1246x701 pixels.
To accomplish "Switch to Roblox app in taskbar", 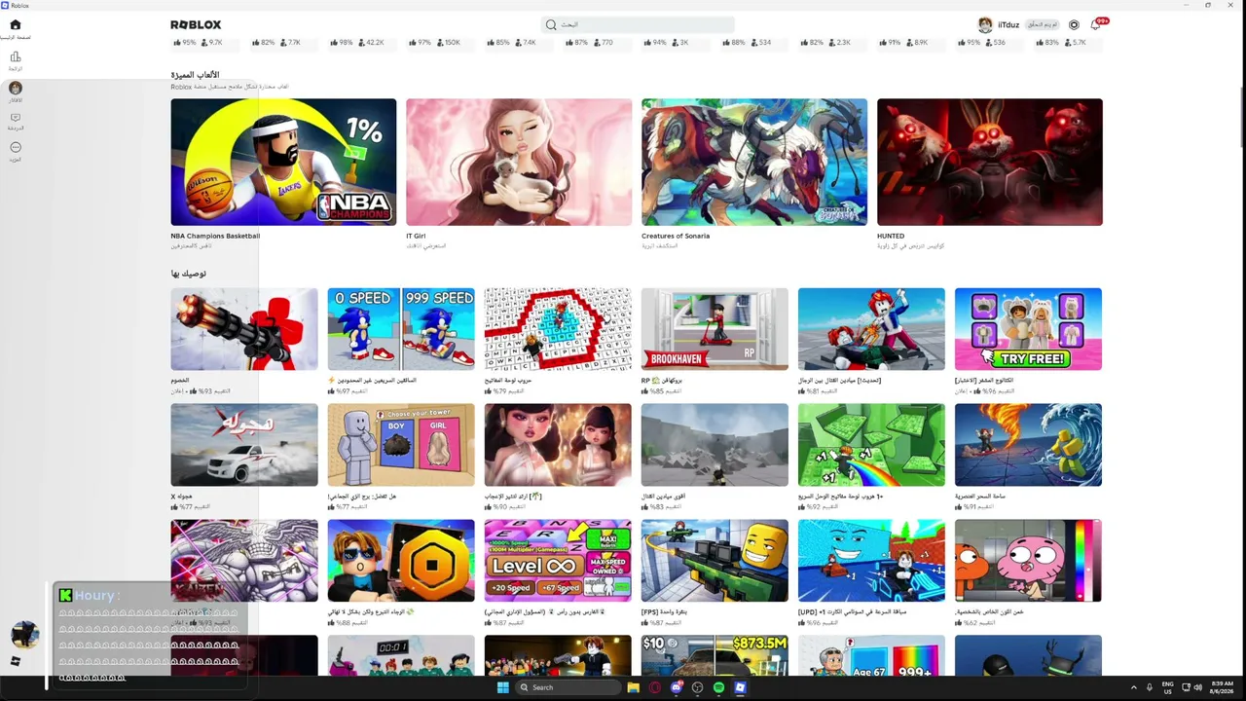I will coord(740,687).
